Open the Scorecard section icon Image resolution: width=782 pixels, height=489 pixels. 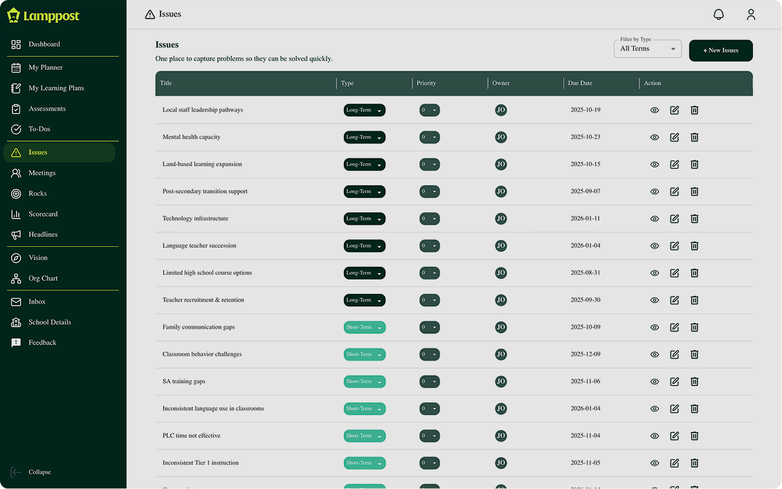(x=15, y=214)
